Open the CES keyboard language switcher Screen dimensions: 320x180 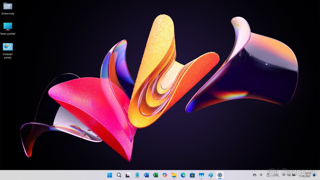[276, 175]
